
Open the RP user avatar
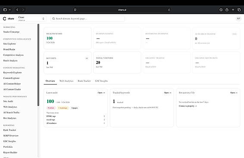point(238,18)
